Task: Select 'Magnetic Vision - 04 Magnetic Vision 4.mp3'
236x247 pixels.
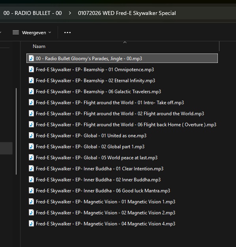Action: (x=105, y=224)
